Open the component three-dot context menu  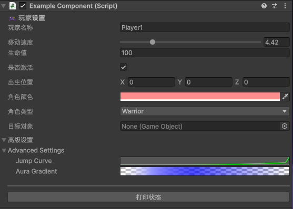[x=285, y=6]
